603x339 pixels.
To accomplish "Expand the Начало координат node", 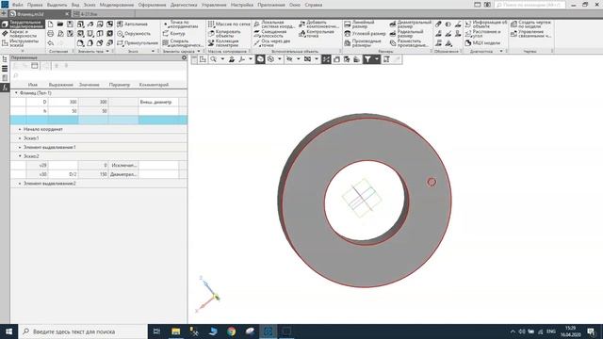I will click(20, 129).
